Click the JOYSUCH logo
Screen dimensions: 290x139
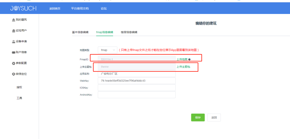tap(23, 8)
